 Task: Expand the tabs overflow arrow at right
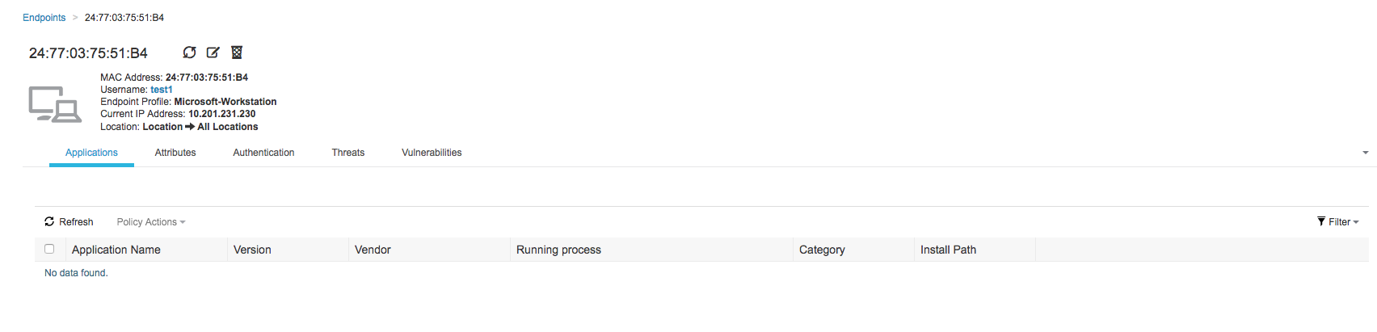point(1366,153)
